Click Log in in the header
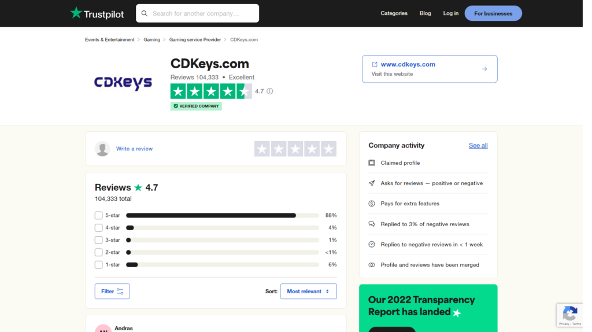The image size is (592, 332). tap(451, 13)
